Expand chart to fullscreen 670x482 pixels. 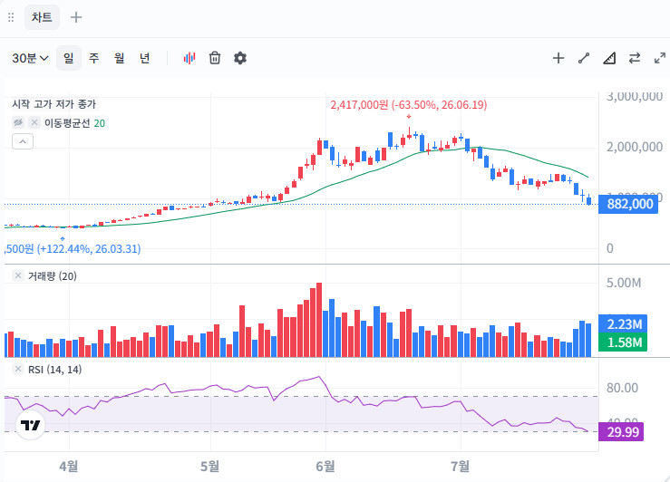[x=660, y=58]
